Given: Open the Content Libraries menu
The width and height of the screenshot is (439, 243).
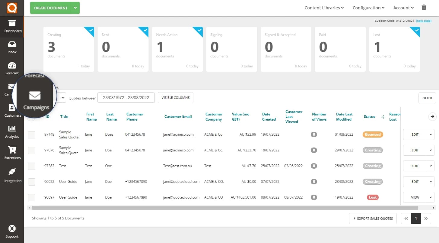Looking at the screenshot, I should [324, 8].
